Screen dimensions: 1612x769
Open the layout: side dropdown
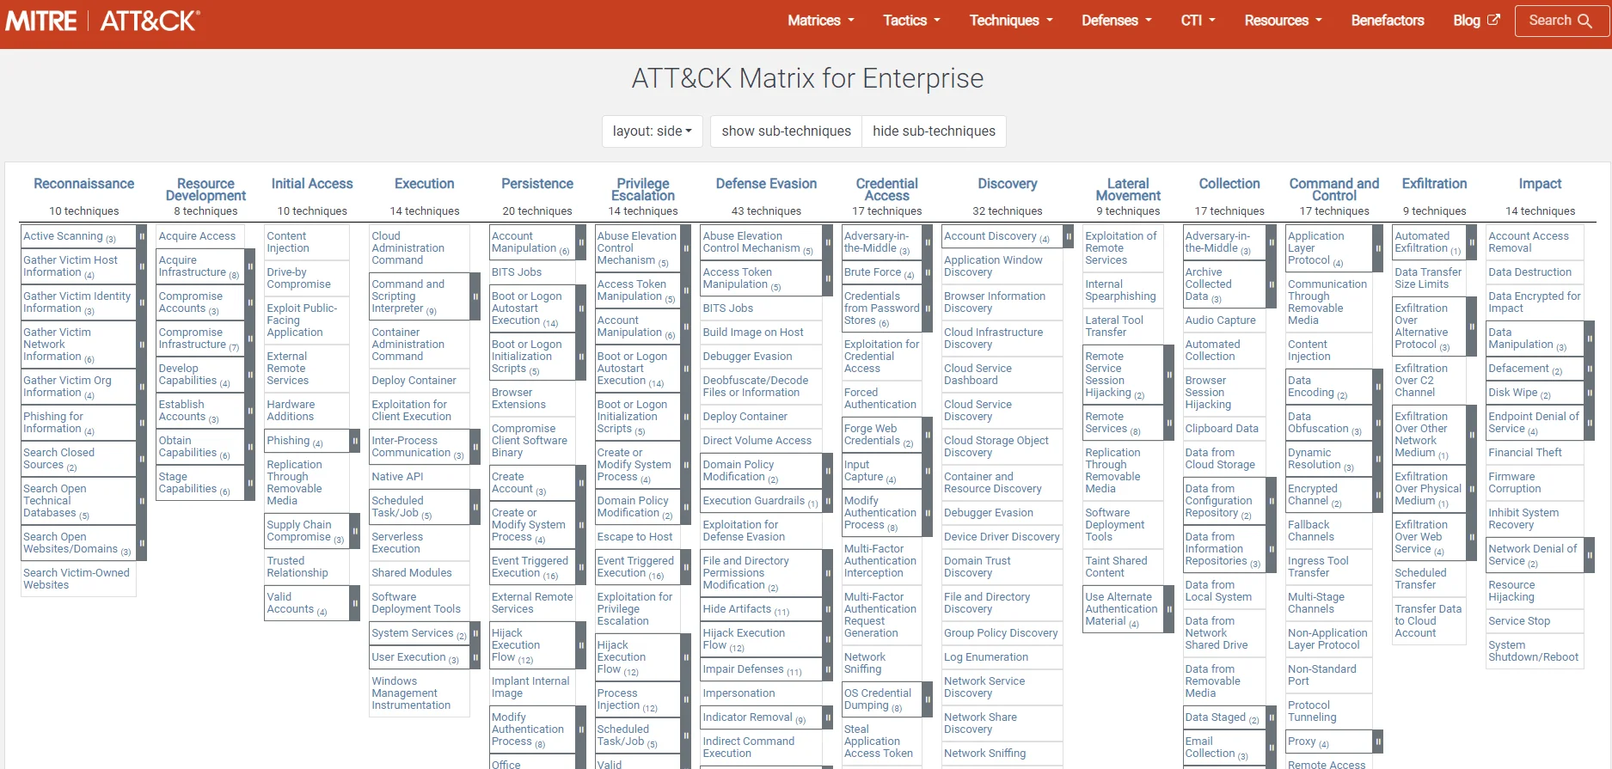coord(653,131)
